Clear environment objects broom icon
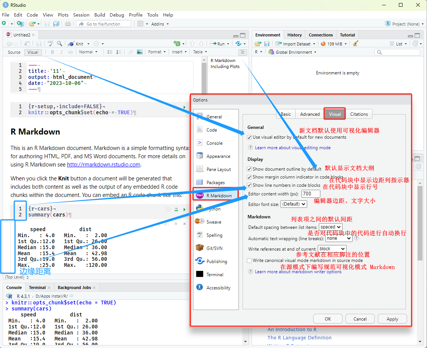Image resolution: width=427 pixels, height=348 pixels. click(x=355, y=43)
